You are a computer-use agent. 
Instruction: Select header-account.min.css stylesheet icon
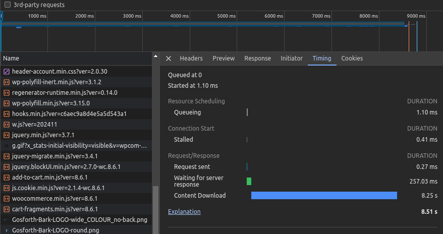tap(7, 72)
